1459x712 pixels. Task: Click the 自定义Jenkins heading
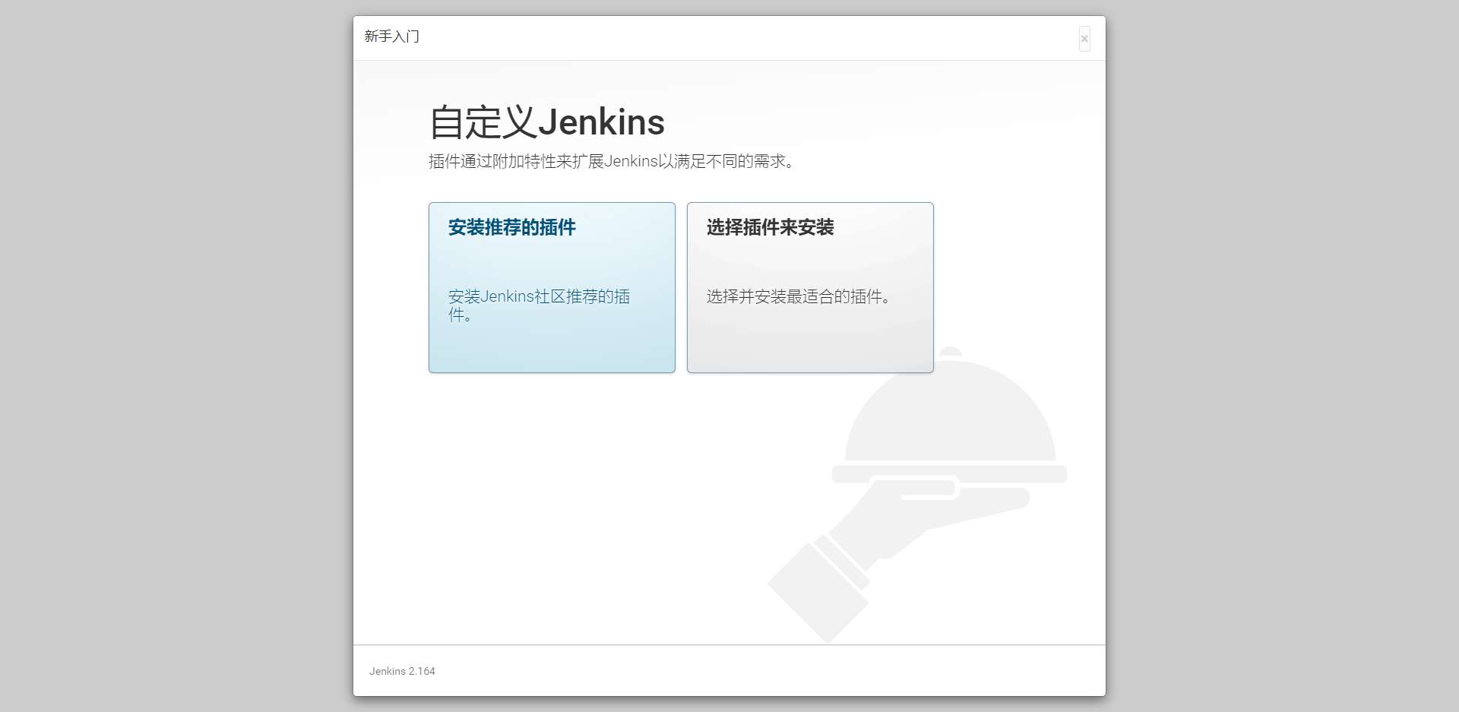(x=547, y=122)
